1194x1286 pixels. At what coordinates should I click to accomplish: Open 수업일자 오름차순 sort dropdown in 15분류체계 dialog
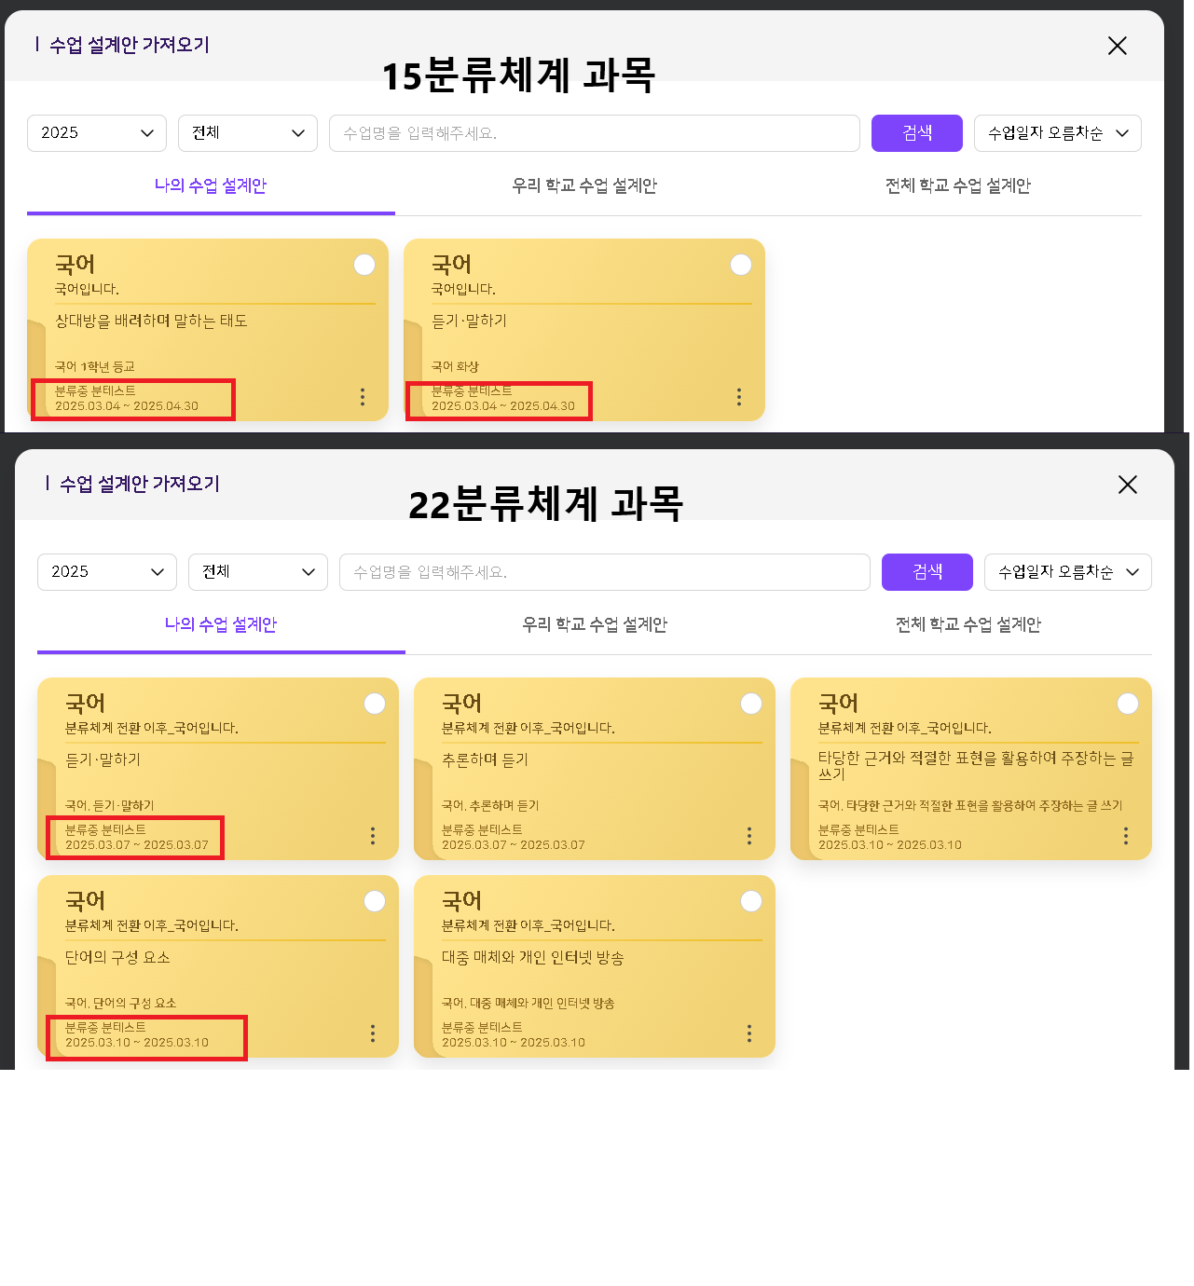tap(1057, 133)
